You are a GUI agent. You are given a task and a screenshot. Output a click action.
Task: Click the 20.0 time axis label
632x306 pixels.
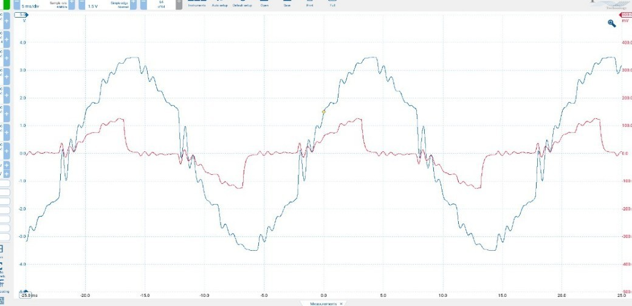[562, 295]
